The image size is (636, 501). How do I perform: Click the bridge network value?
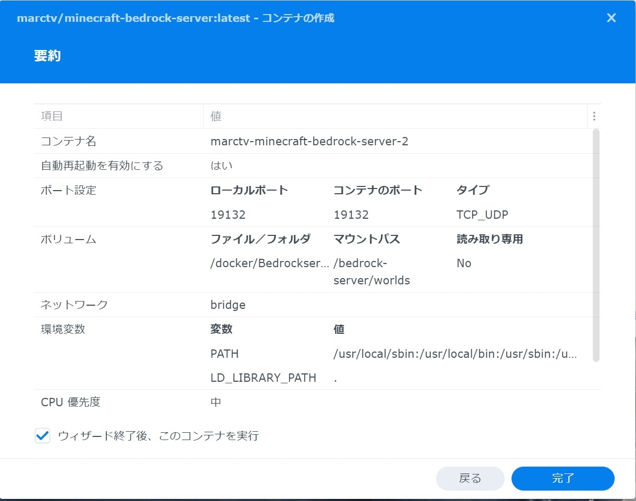coord(228,305)
